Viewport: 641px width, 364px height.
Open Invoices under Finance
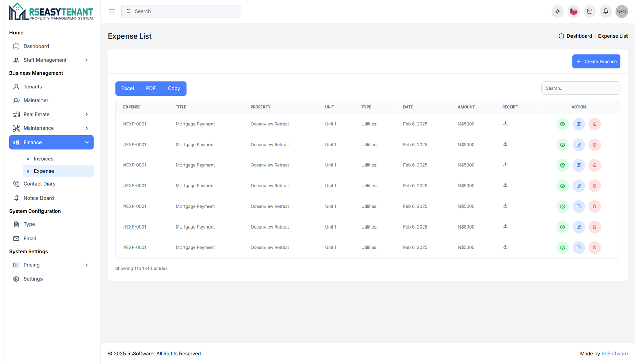point(44,159)
